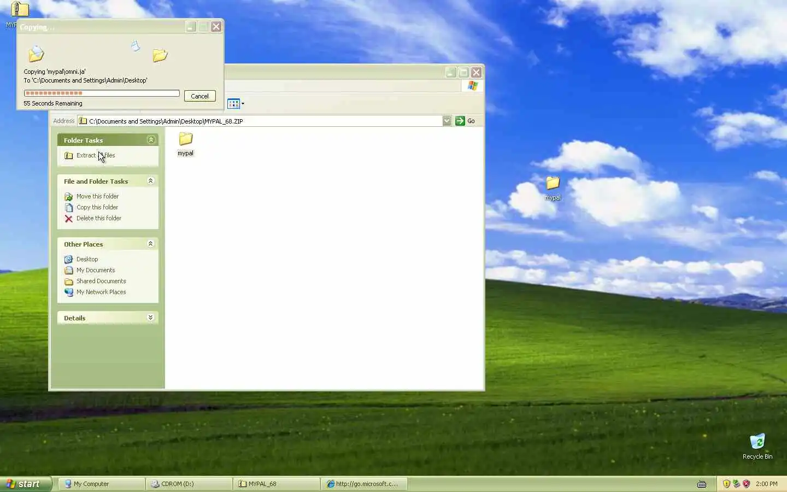Select mypal folder inside the ZIP window
This screenshot has width=787, height=492.
pos(186,144)
